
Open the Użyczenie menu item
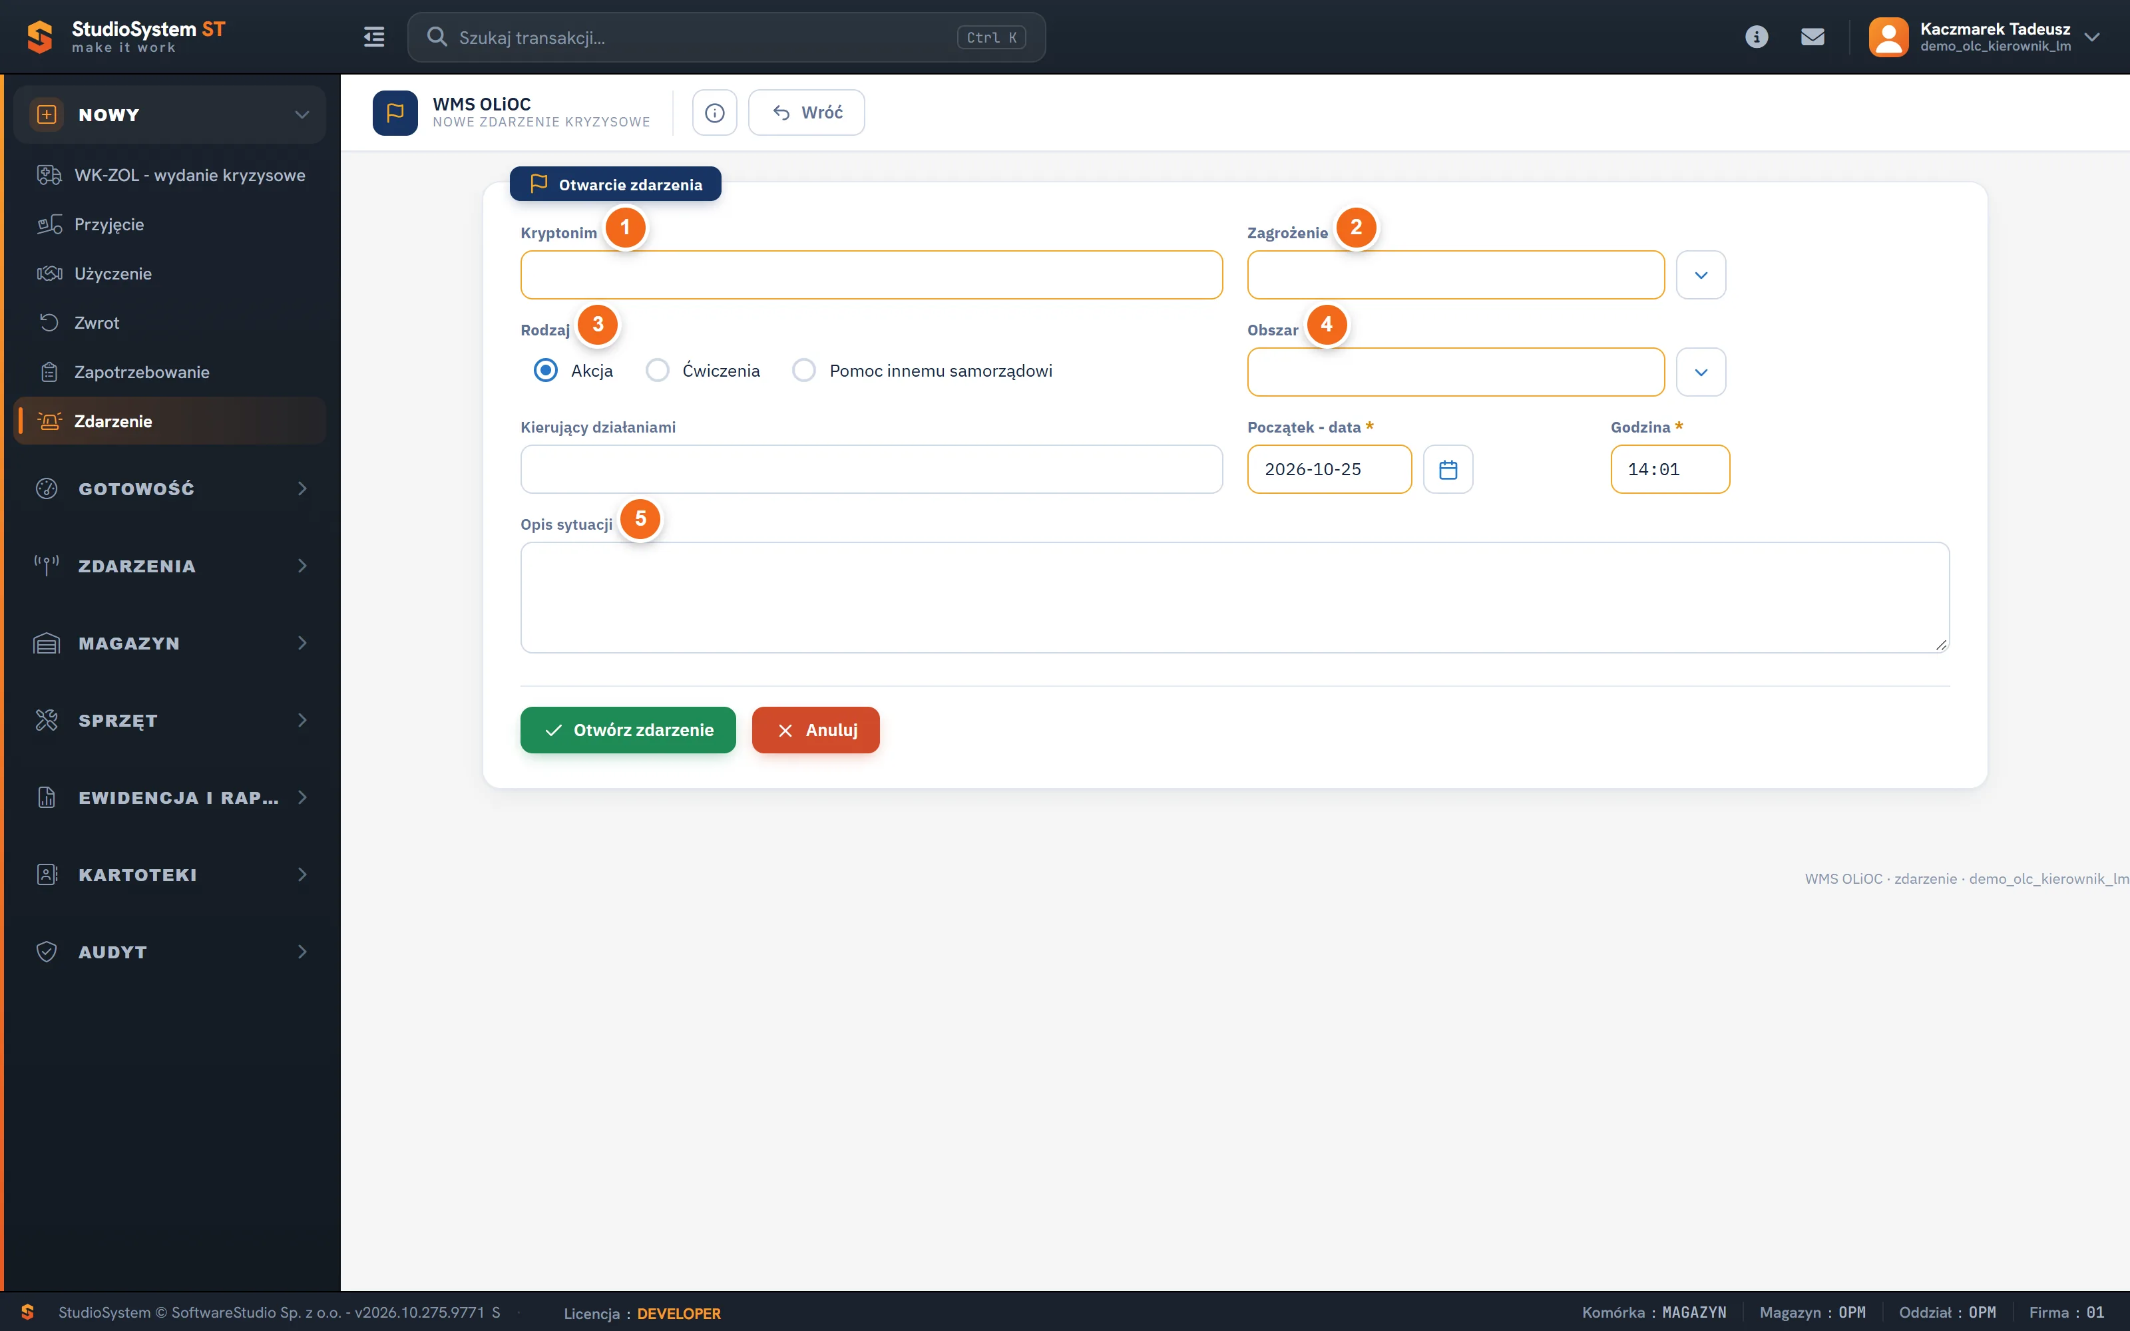tap(170, 273)
